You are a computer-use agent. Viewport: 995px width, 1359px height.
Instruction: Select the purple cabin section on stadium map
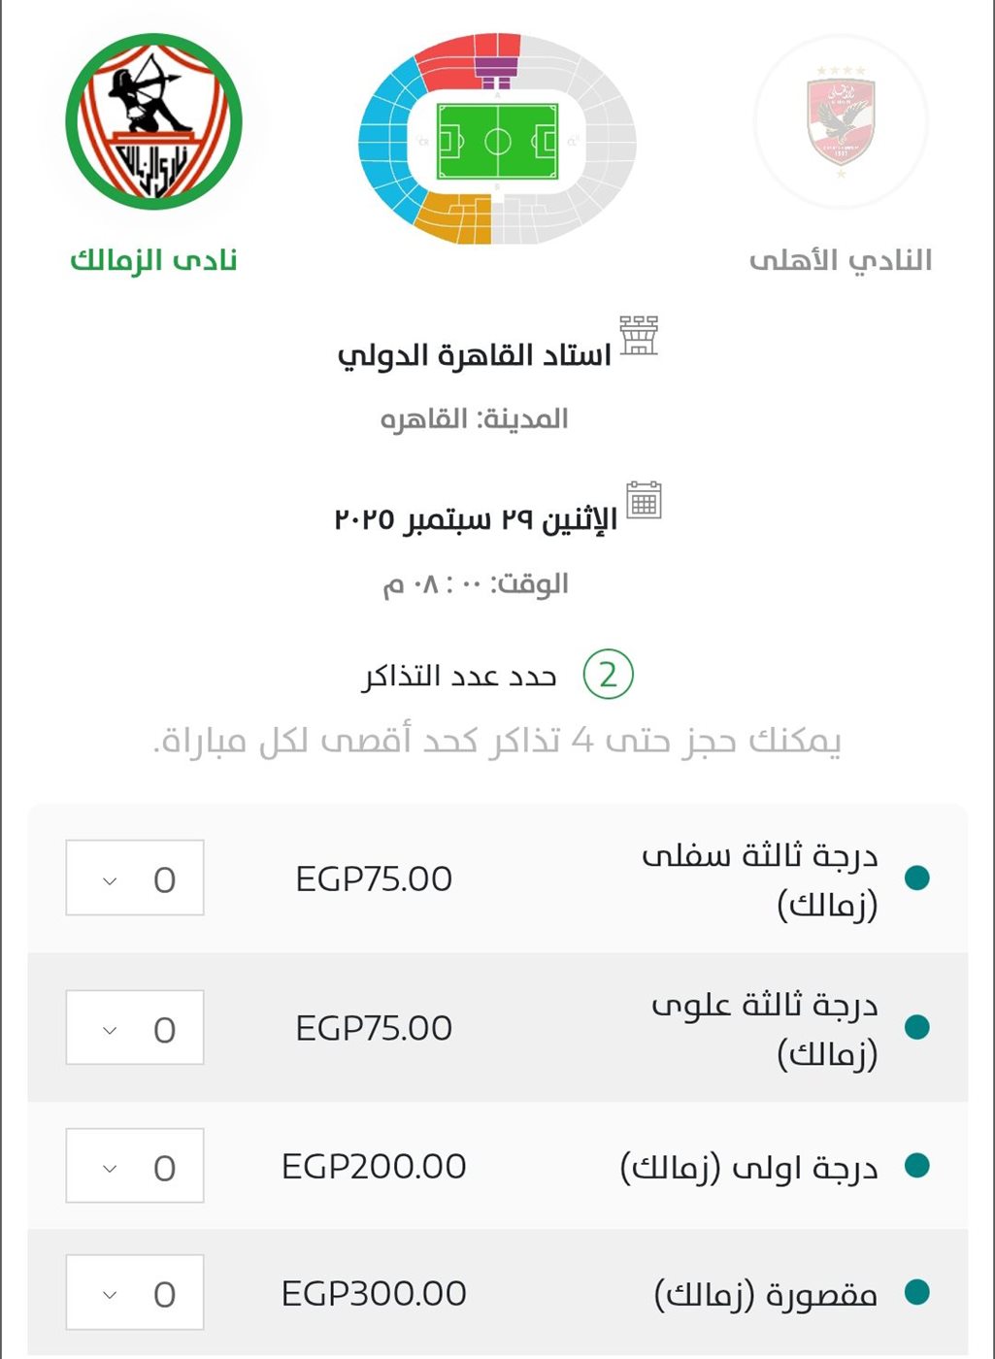pos(496,73)
